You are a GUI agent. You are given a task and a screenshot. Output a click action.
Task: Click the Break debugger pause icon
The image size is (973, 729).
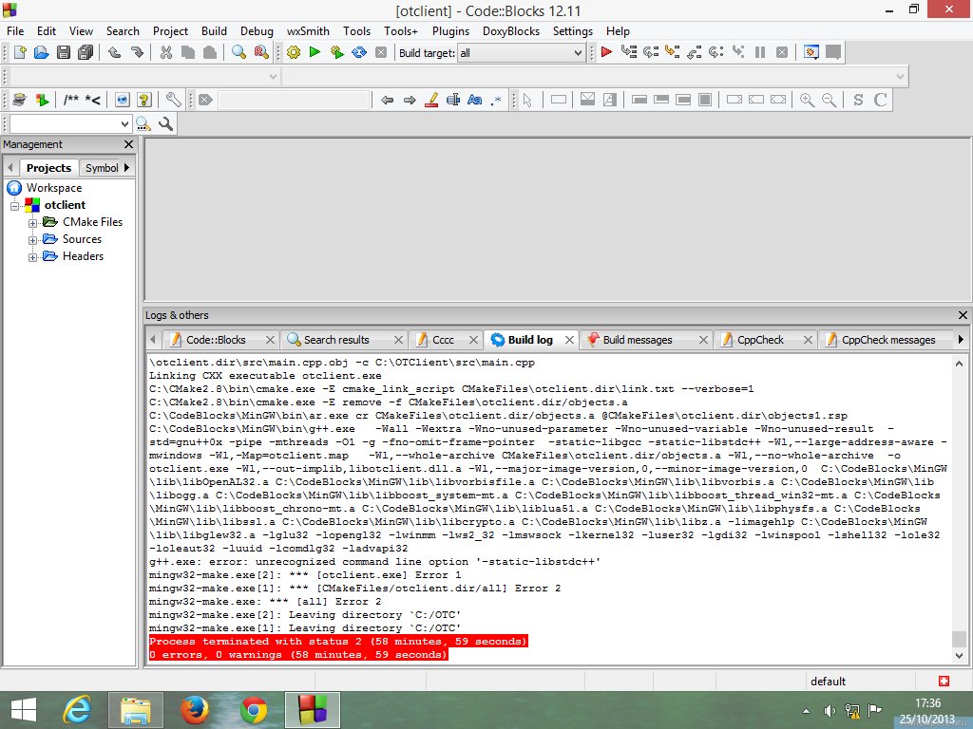pyautogui.click(x=760, y=53)
